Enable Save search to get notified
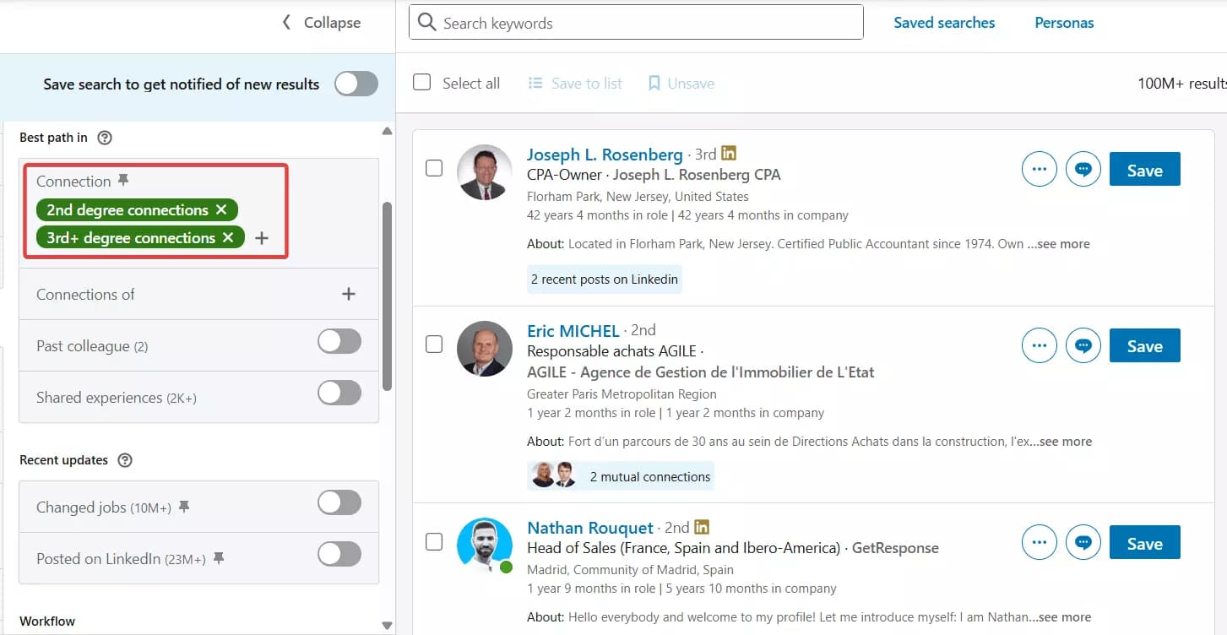Screen dimensions: 1227x635 pos(356,83)
